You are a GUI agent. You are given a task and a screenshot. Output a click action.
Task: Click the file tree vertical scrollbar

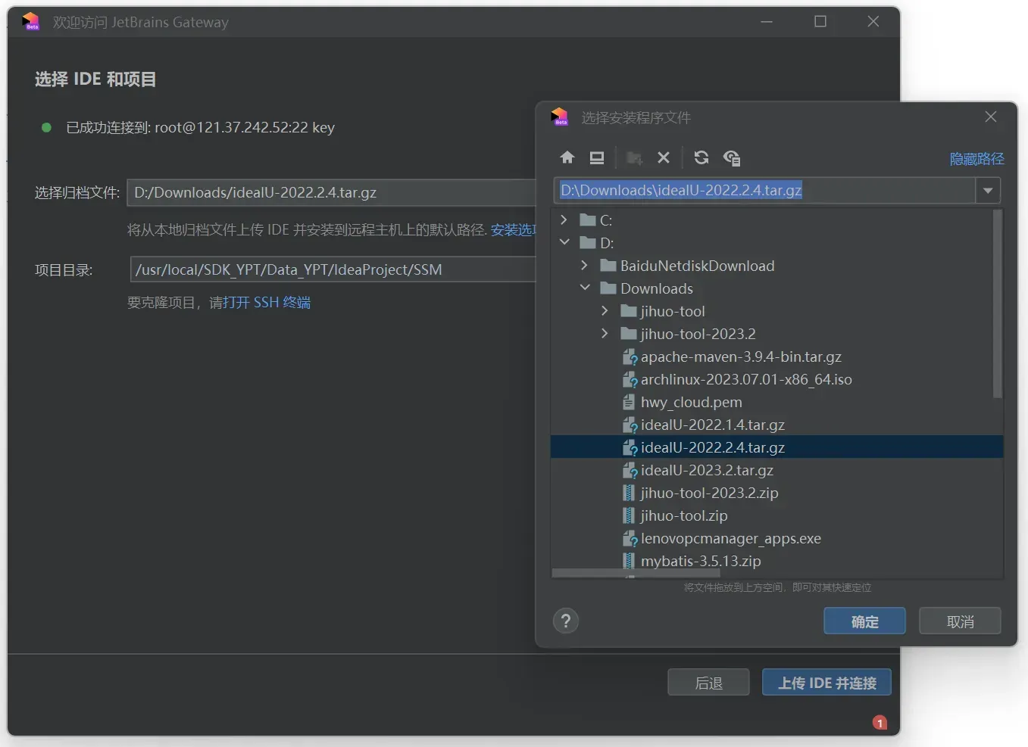point(997,303)
